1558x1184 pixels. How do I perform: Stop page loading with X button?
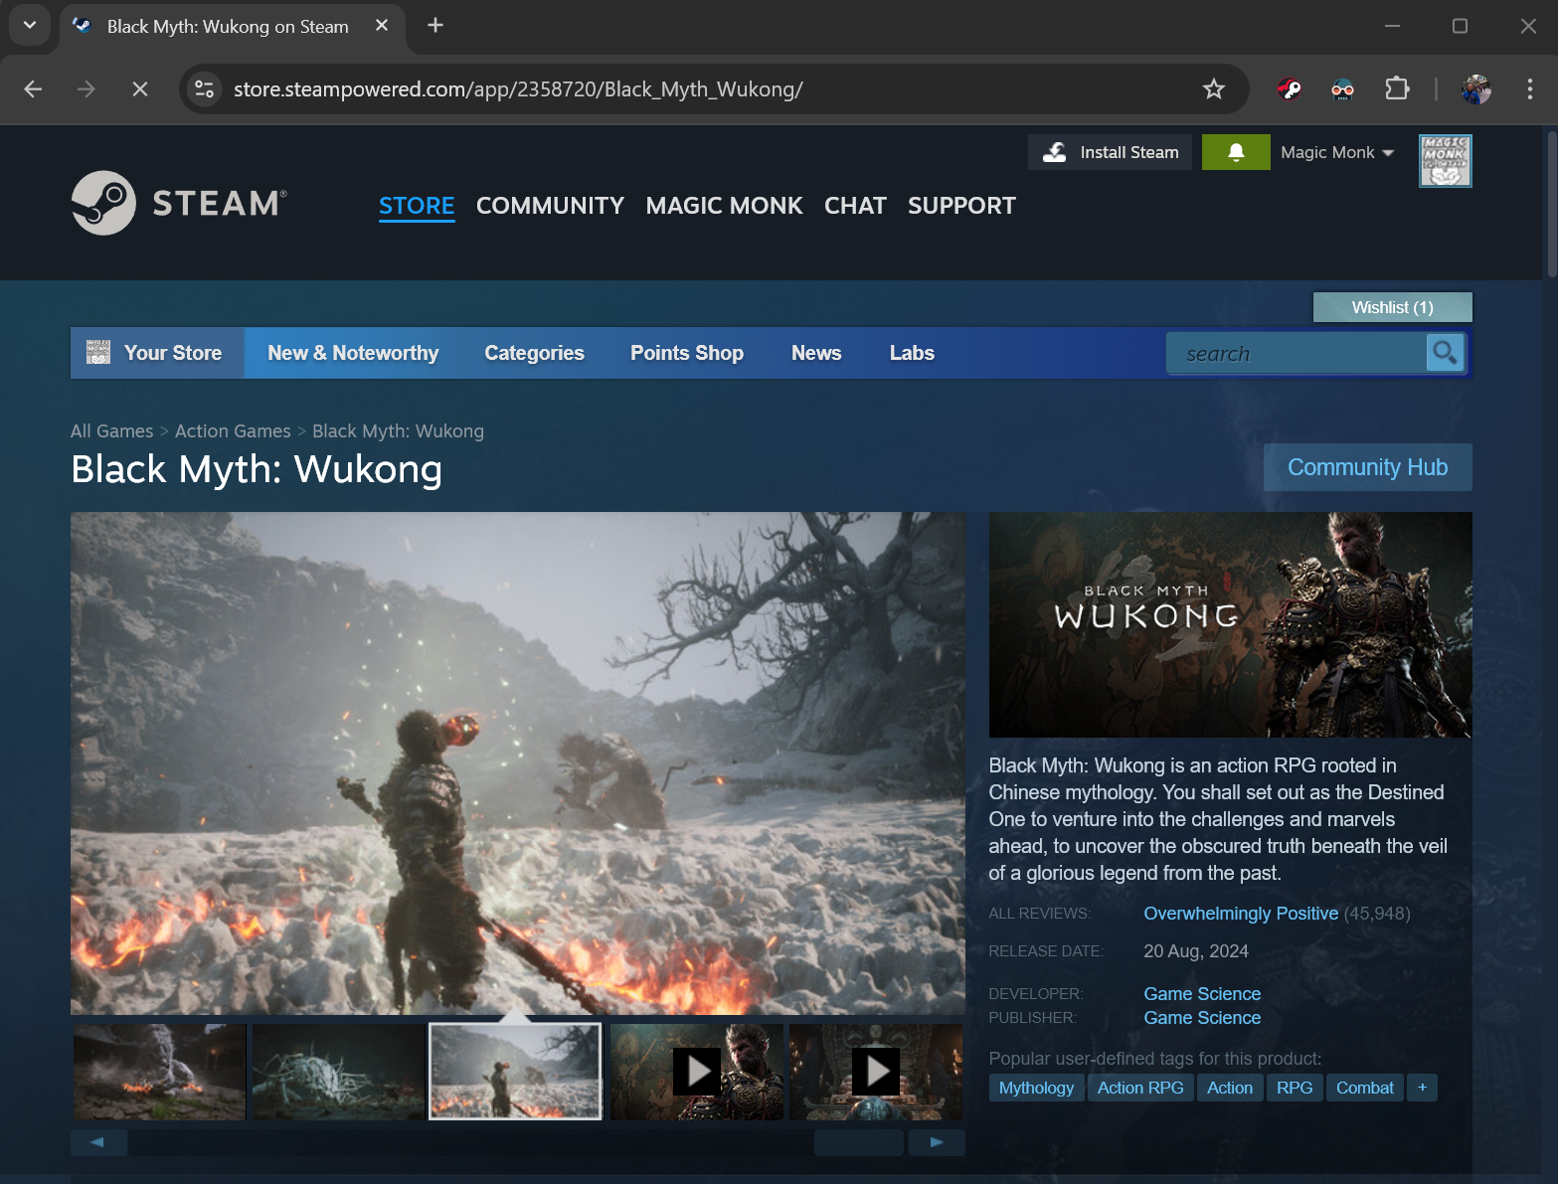(x=140, y=89)
